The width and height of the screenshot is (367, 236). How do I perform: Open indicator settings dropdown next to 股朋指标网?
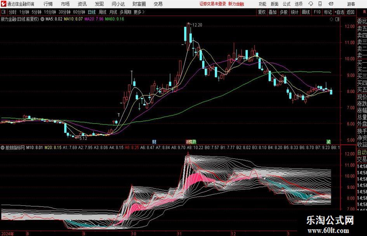3,148
